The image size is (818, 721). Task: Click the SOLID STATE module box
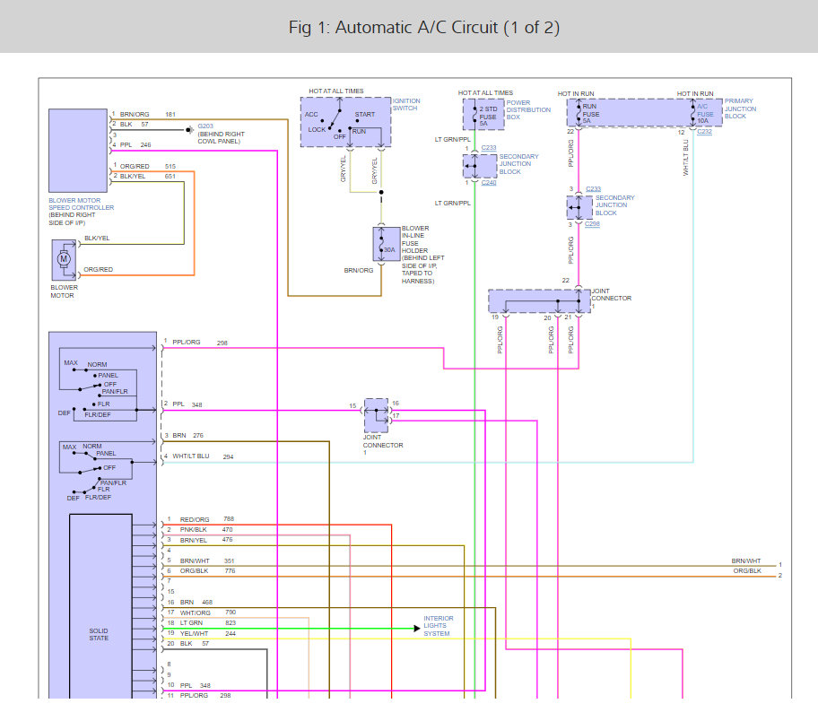100,605
